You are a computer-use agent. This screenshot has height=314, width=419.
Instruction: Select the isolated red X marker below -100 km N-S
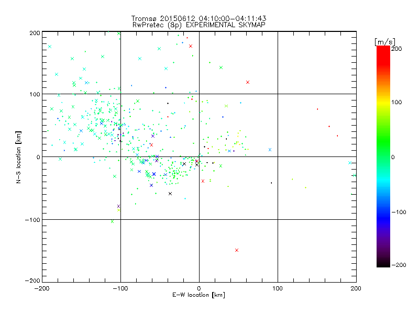click(237, 250)
